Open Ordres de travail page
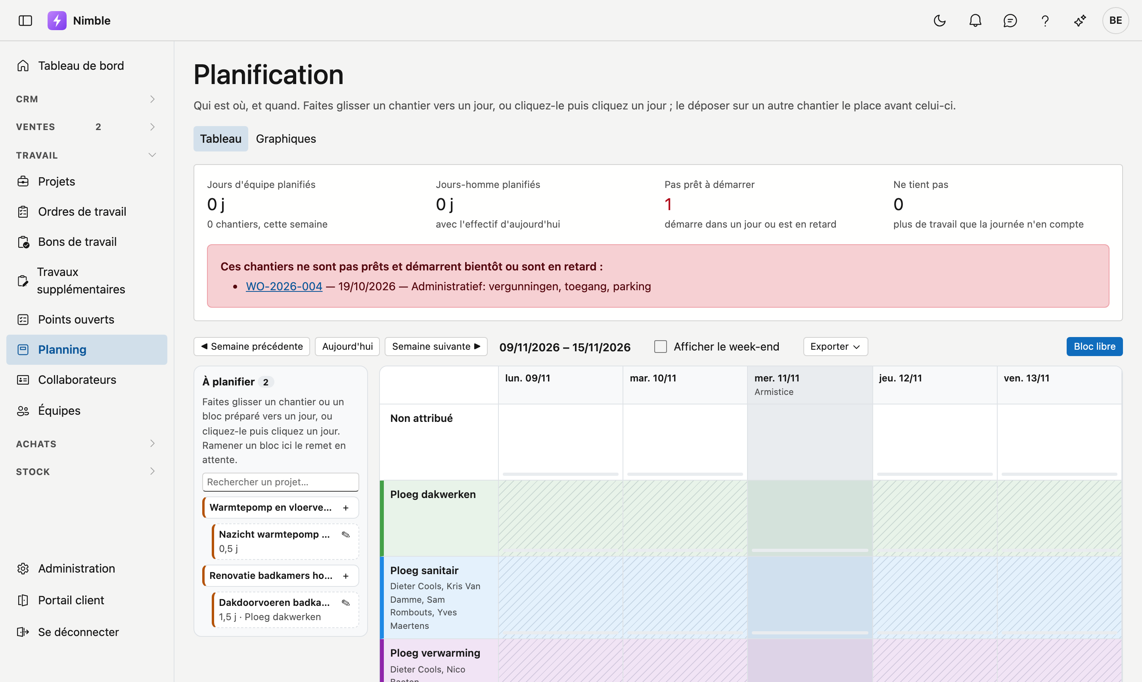This screenshot has width=1142, height=682. coord(87,212)
